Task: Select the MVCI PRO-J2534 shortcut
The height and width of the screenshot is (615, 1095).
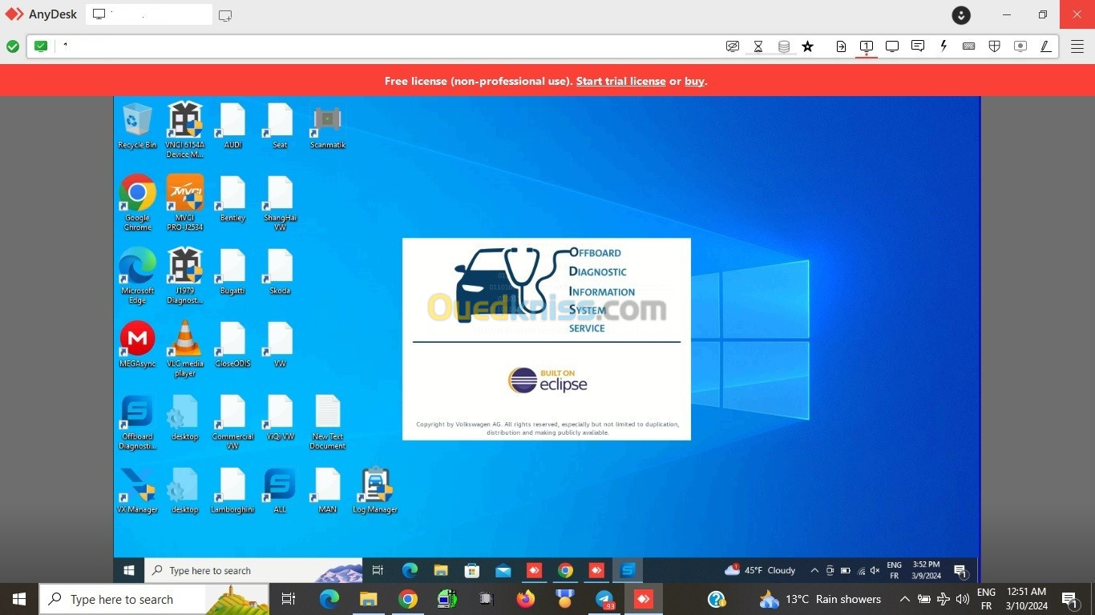Action: click(184, 202)
